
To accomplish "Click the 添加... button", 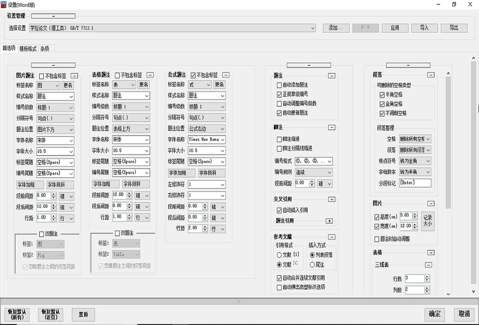I will tap(336, 28).
